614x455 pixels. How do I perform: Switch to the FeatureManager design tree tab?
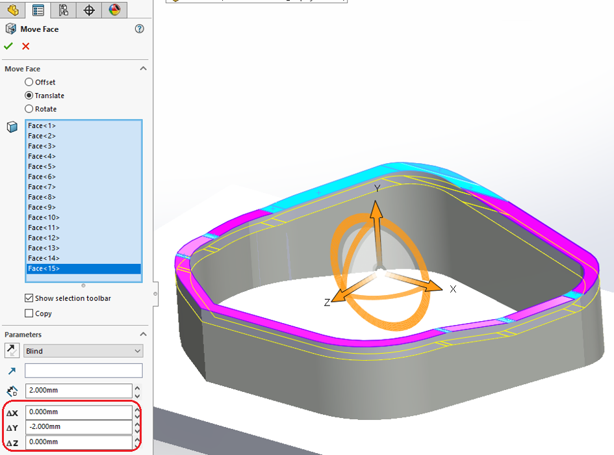click(x=12, y=10)
